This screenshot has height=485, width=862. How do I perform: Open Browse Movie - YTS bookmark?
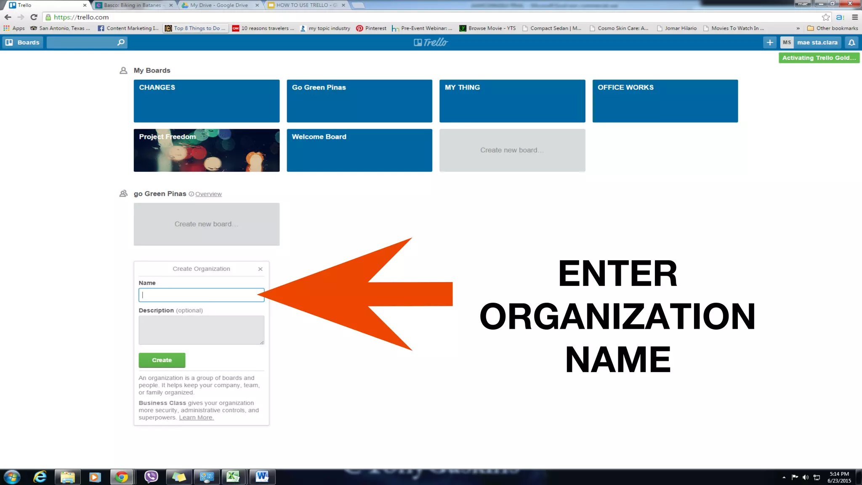pos(487,28)
